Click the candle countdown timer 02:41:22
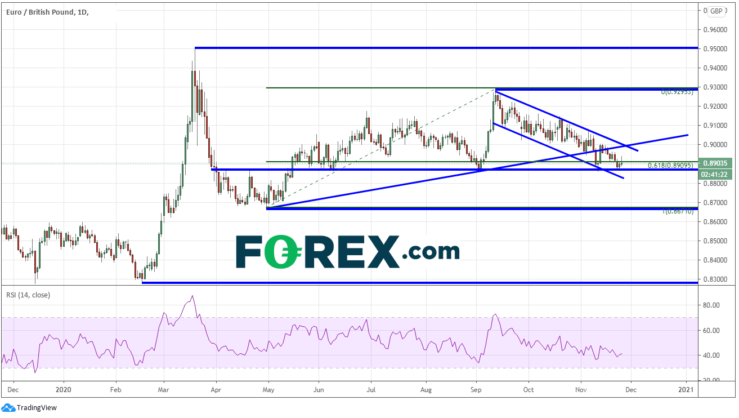739x418 pixels. point(716,174)
